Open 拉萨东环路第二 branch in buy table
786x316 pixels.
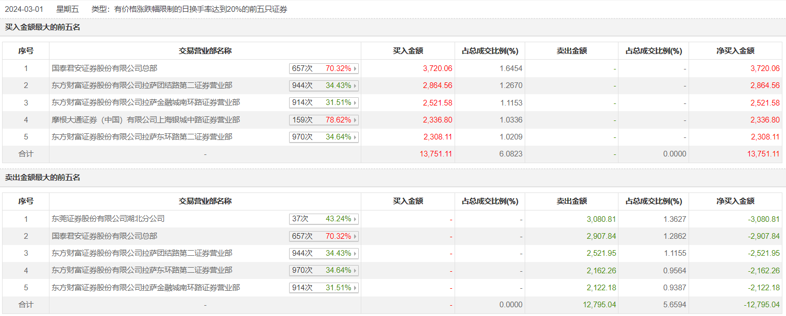coord(142,137)
